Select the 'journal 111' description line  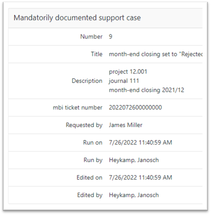pos(124,81)
